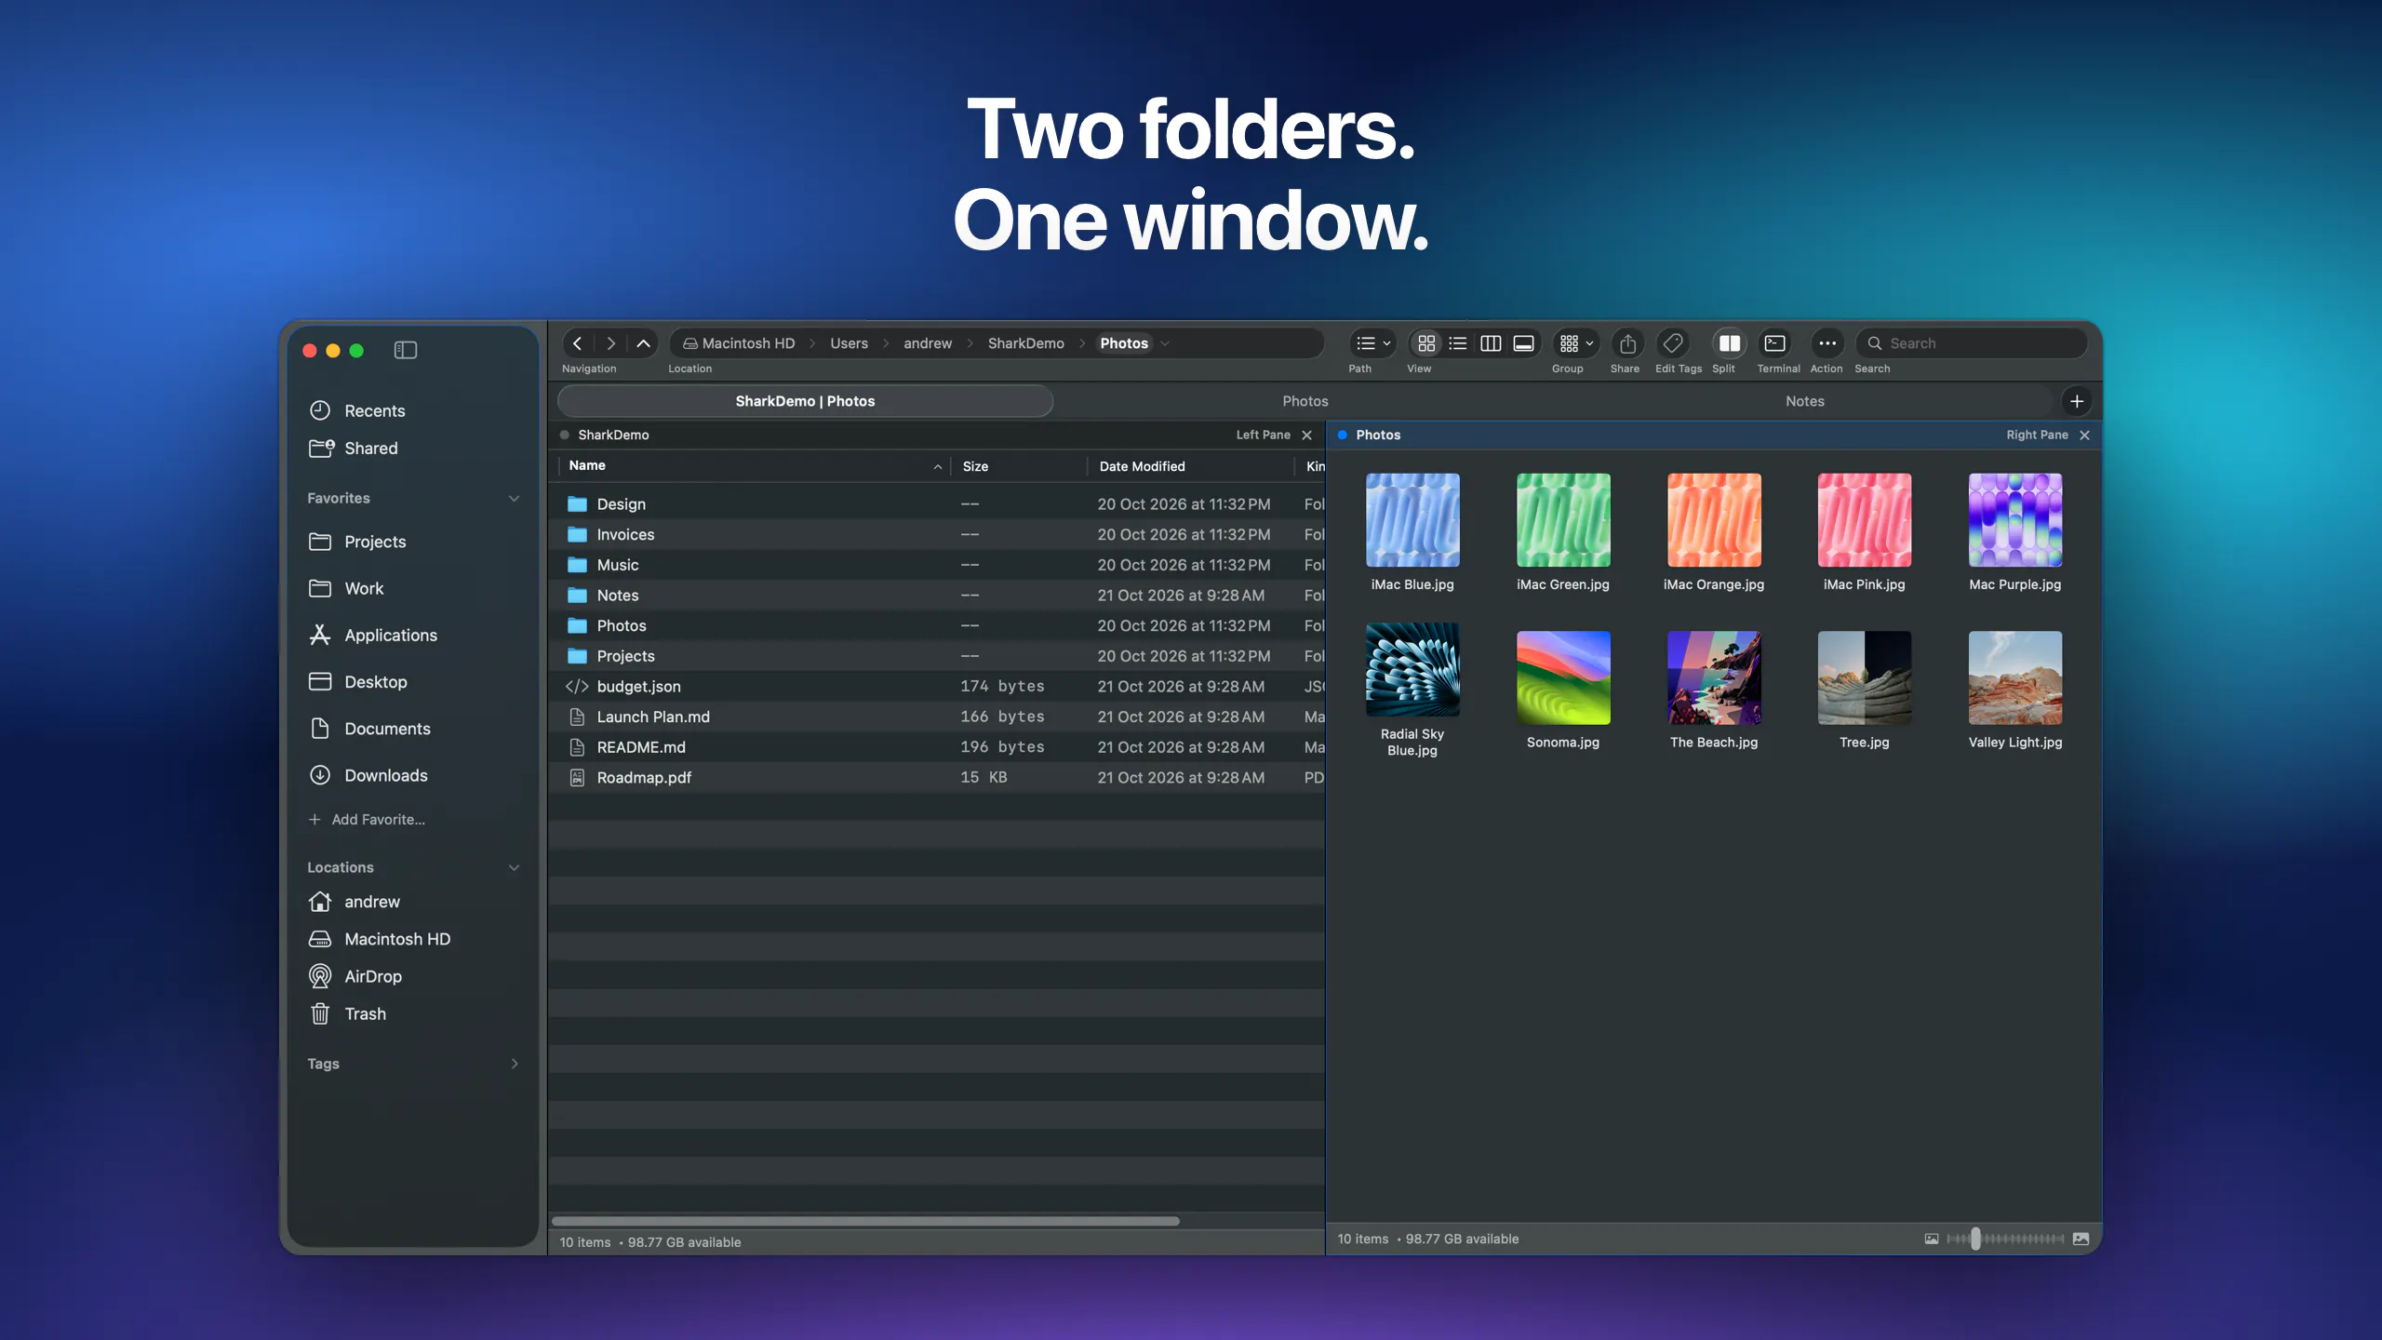Image resolution: width=2382 pixels, height=1340 pixels.
Task: Collapse the Favorites section
Action: 514,499
